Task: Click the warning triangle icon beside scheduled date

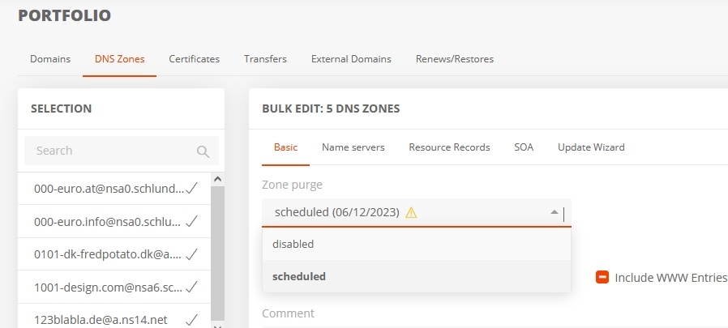Action: click(x=411, y=212)
